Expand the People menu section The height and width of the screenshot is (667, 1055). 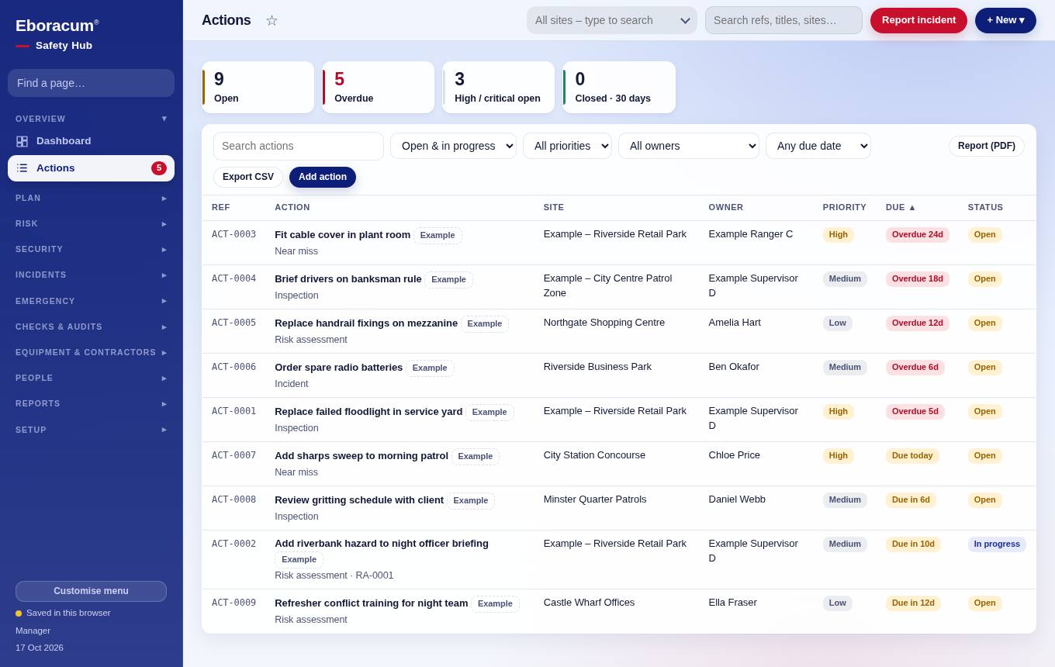tap(91, 378)
